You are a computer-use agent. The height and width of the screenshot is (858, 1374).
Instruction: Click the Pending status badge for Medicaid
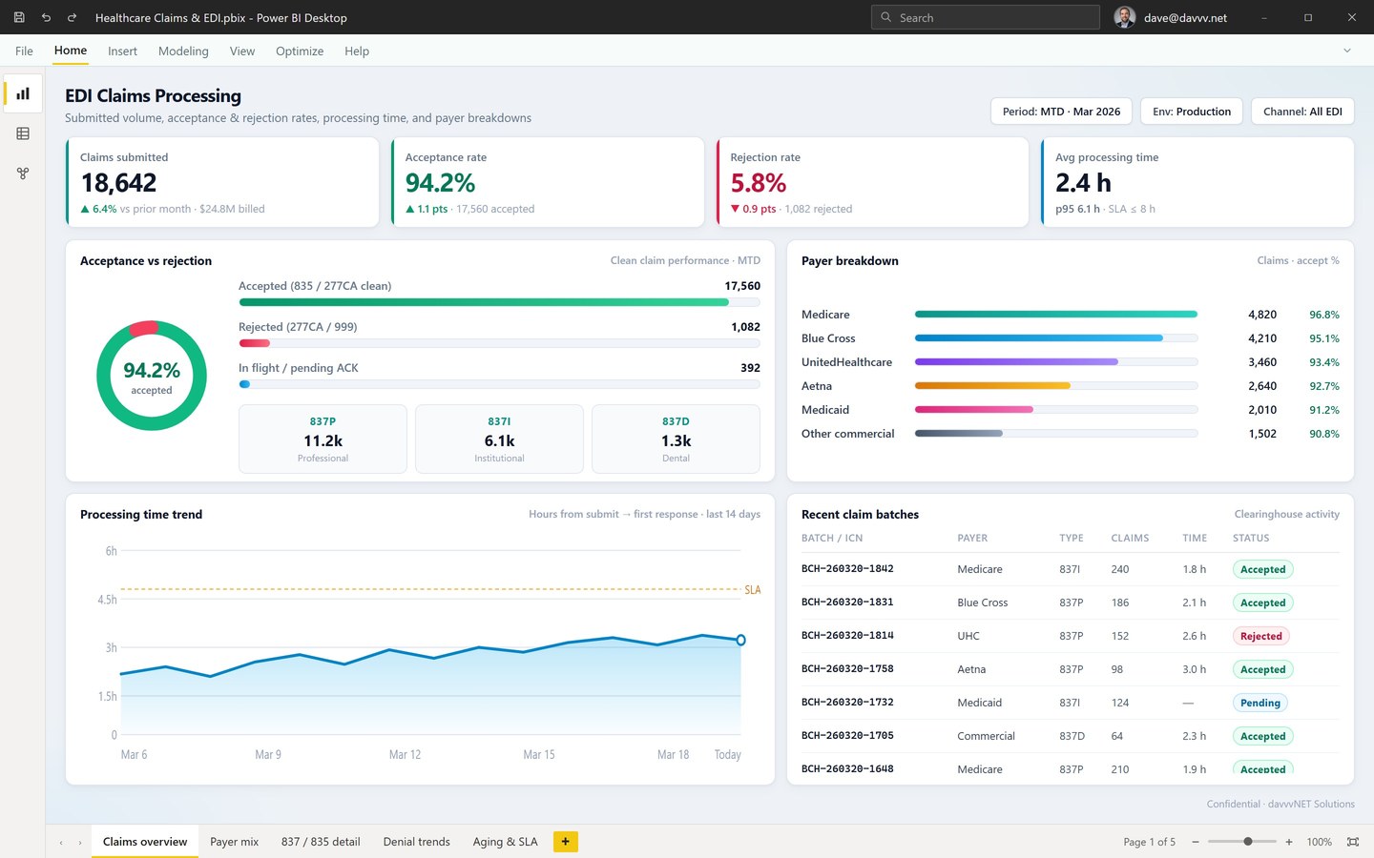click(x=1260, y=703)
